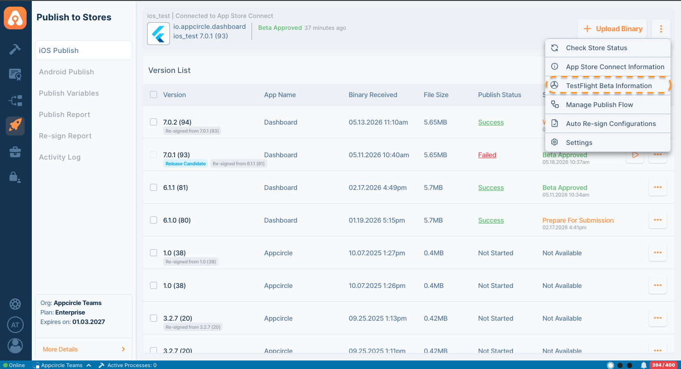The image size is (681, 369).
Task: Open the Success link for 6.1.0 (80)
Action: 491,220
